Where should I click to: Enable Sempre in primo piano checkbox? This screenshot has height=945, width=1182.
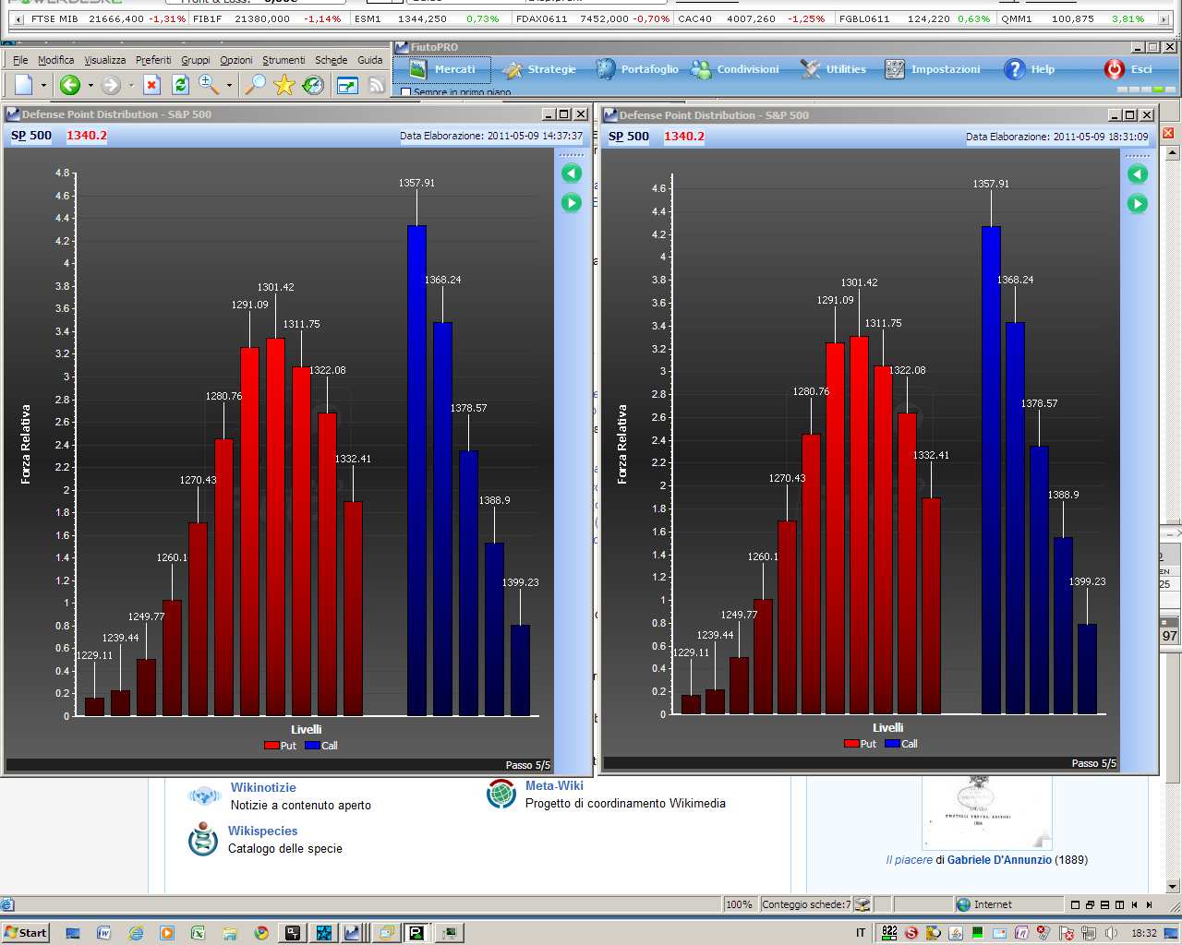pos(405,92)
